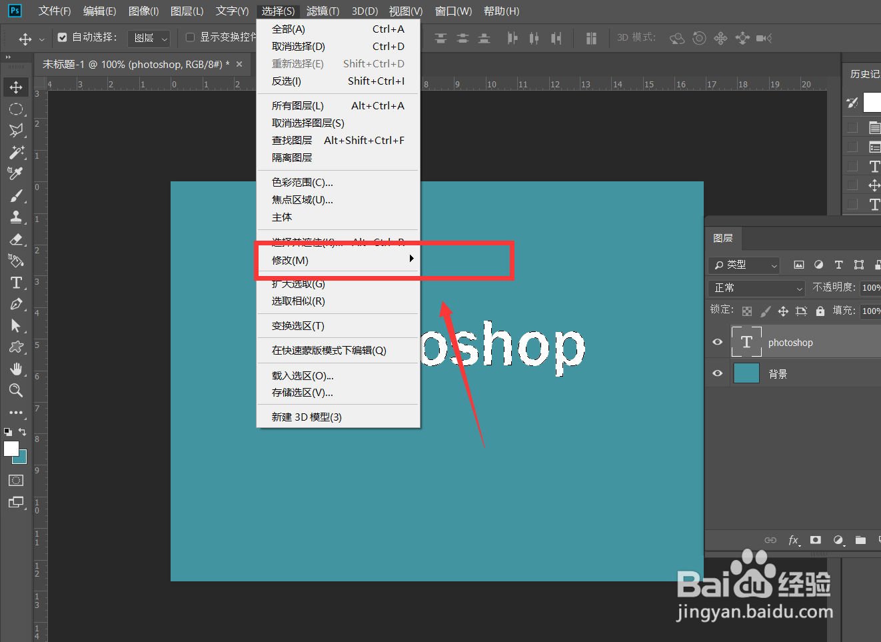Select the Polygonal Lasso tool
The height and width of the screenshot is (642, 881).
pyautogui.click(x=16, y=130)
